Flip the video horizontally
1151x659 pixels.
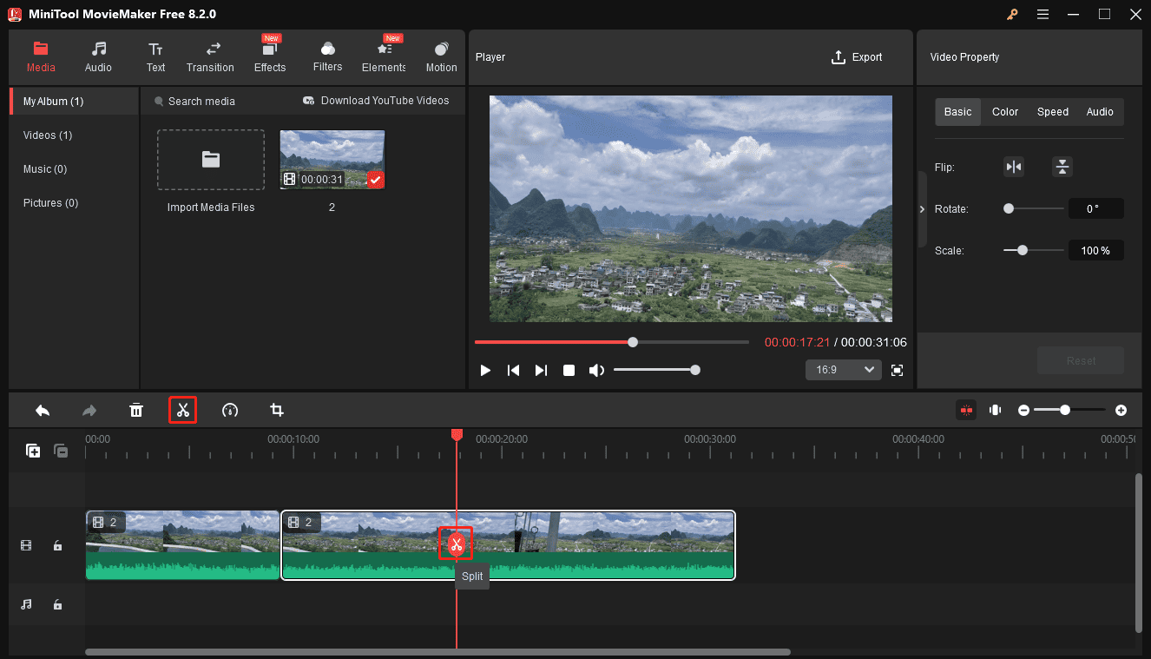[x=1014, y=167]
